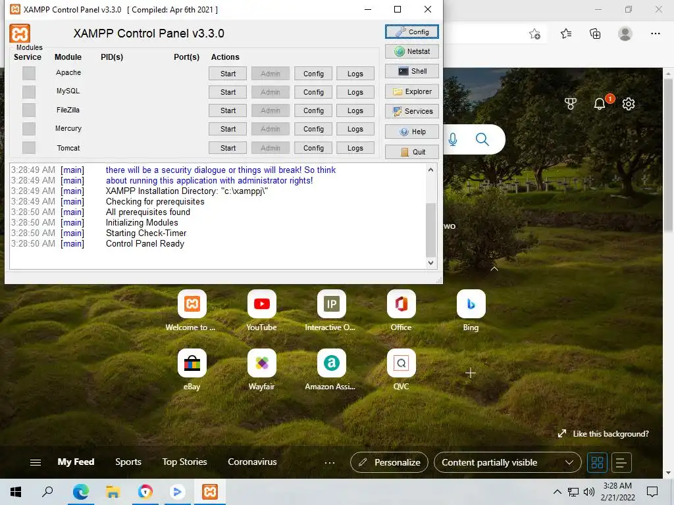Add this page to favorites
Viewport: 674px width, 505px height.
coord(534,34)
